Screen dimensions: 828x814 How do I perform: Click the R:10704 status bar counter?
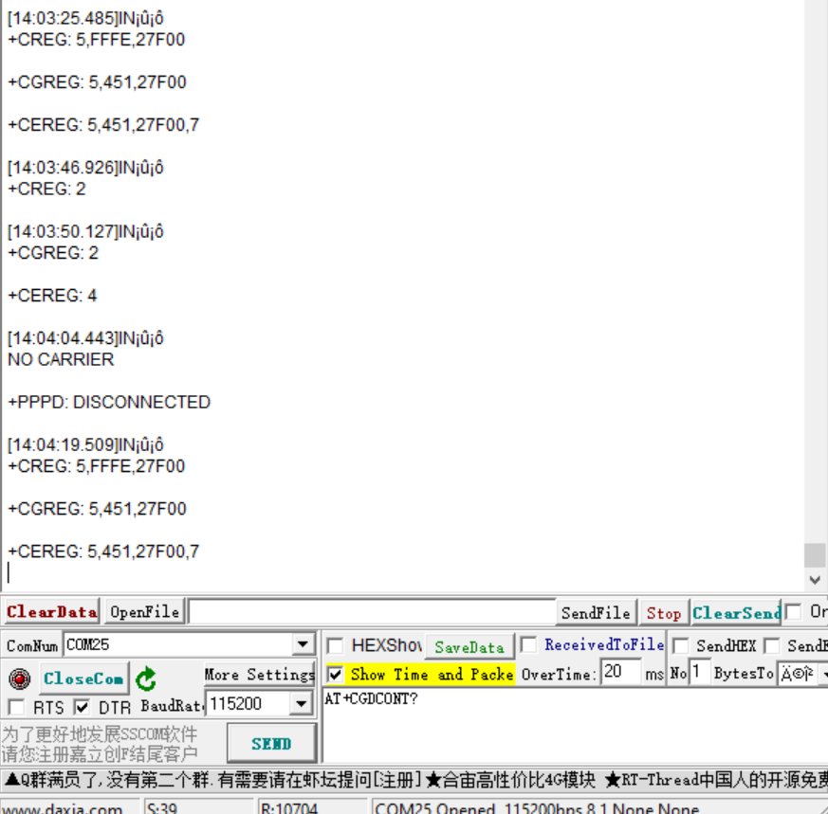click(x=311, y=807)
